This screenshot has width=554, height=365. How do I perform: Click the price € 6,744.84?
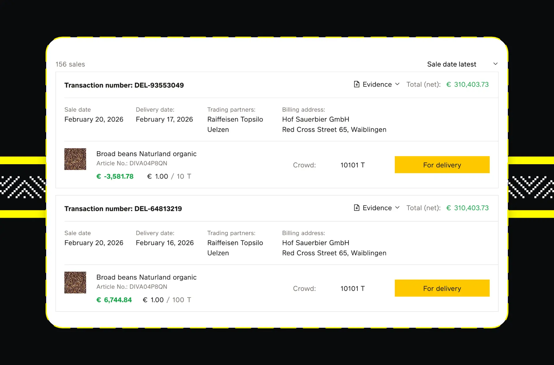114,300
